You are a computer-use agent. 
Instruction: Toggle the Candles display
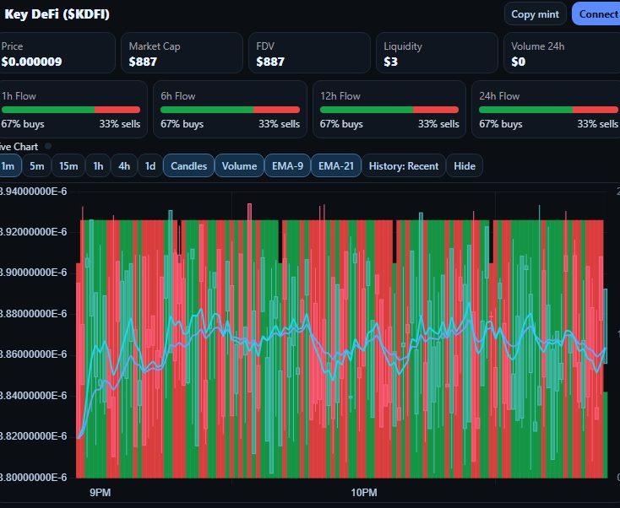click(188, 166)
